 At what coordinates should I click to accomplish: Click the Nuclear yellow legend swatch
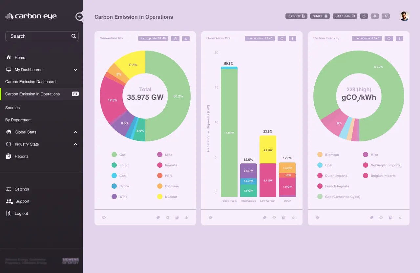tap(160, 197)
